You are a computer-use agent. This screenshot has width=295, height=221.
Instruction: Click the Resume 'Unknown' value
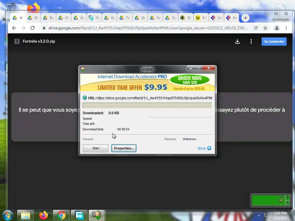click(x=190, y=139)
